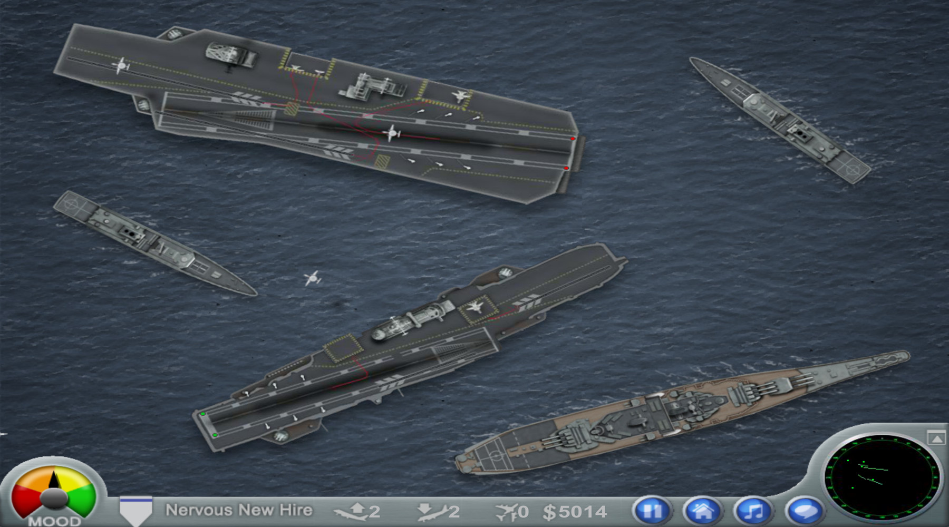The image size is (949, 527).
Task: Click the music note button
Action: coord(754,511)
